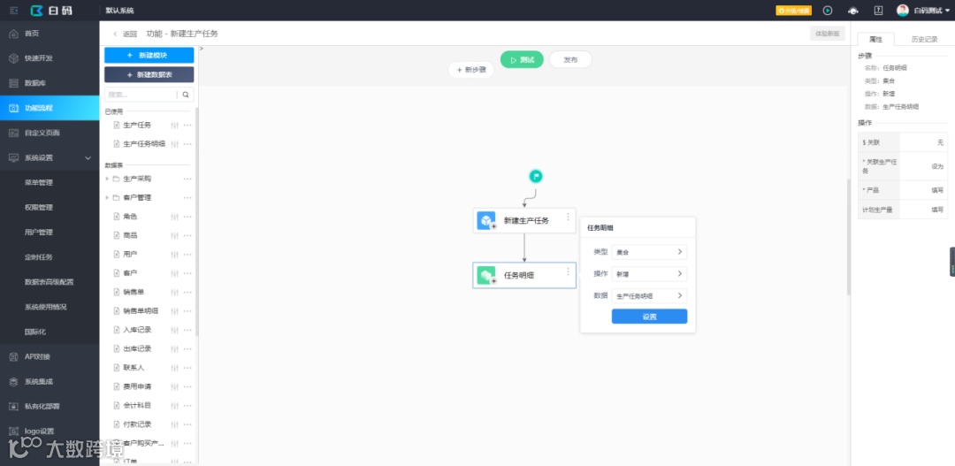Run the flow with 测试 button
The height and width of the screenshot is (466, 955).
522,60
